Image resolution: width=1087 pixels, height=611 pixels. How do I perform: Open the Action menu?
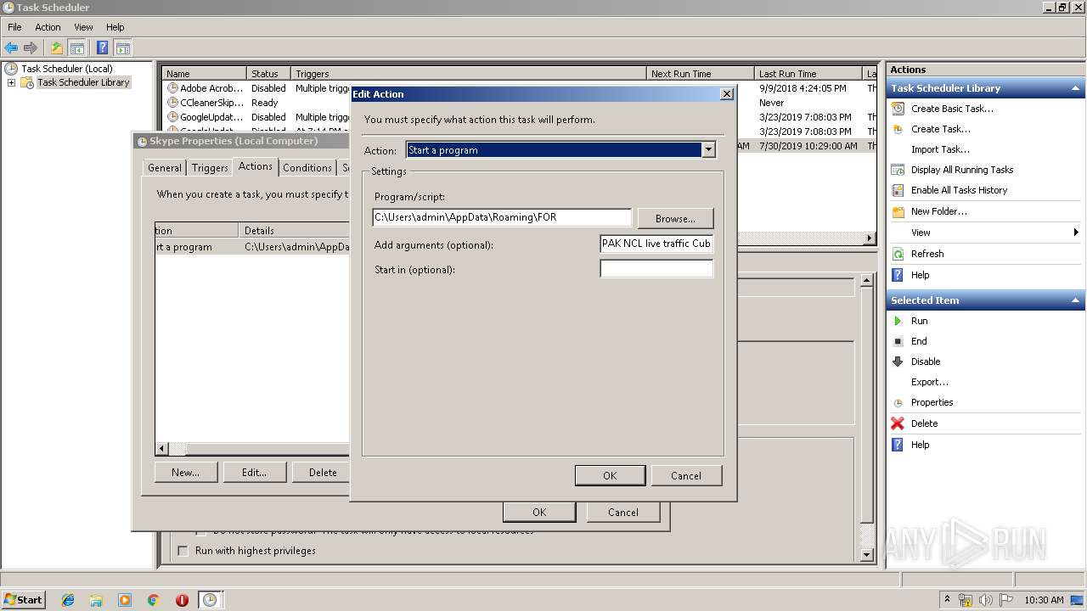48,27
